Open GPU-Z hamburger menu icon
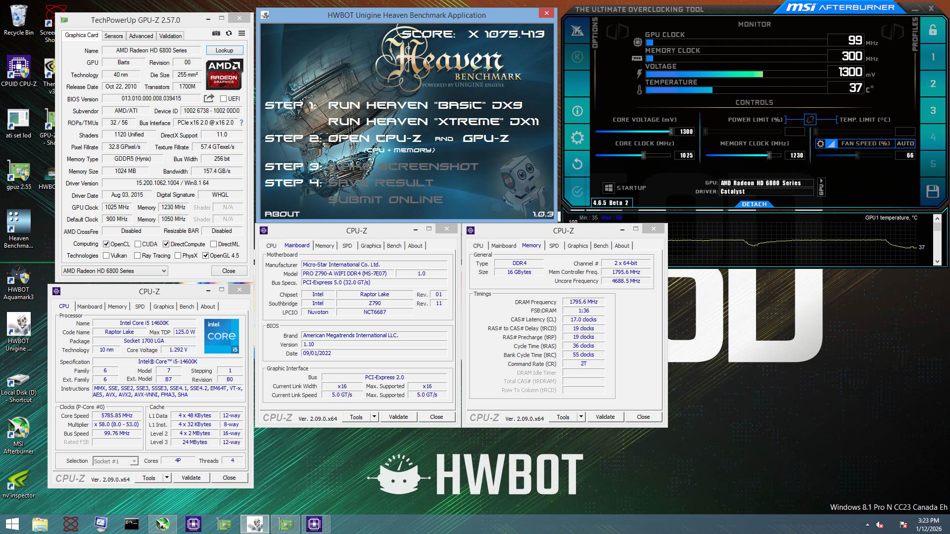 [241, 33]
